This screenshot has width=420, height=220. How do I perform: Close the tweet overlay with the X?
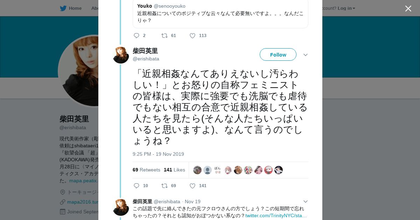(408, 9)
